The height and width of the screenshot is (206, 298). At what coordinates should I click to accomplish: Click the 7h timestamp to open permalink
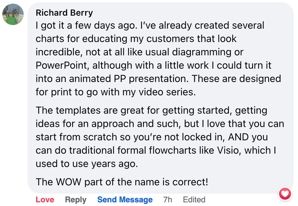pos(168,199)
